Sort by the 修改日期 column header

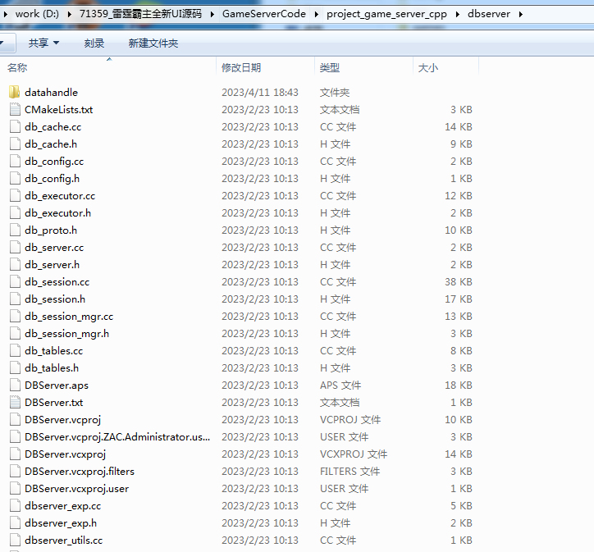click(x=240, y=68)
